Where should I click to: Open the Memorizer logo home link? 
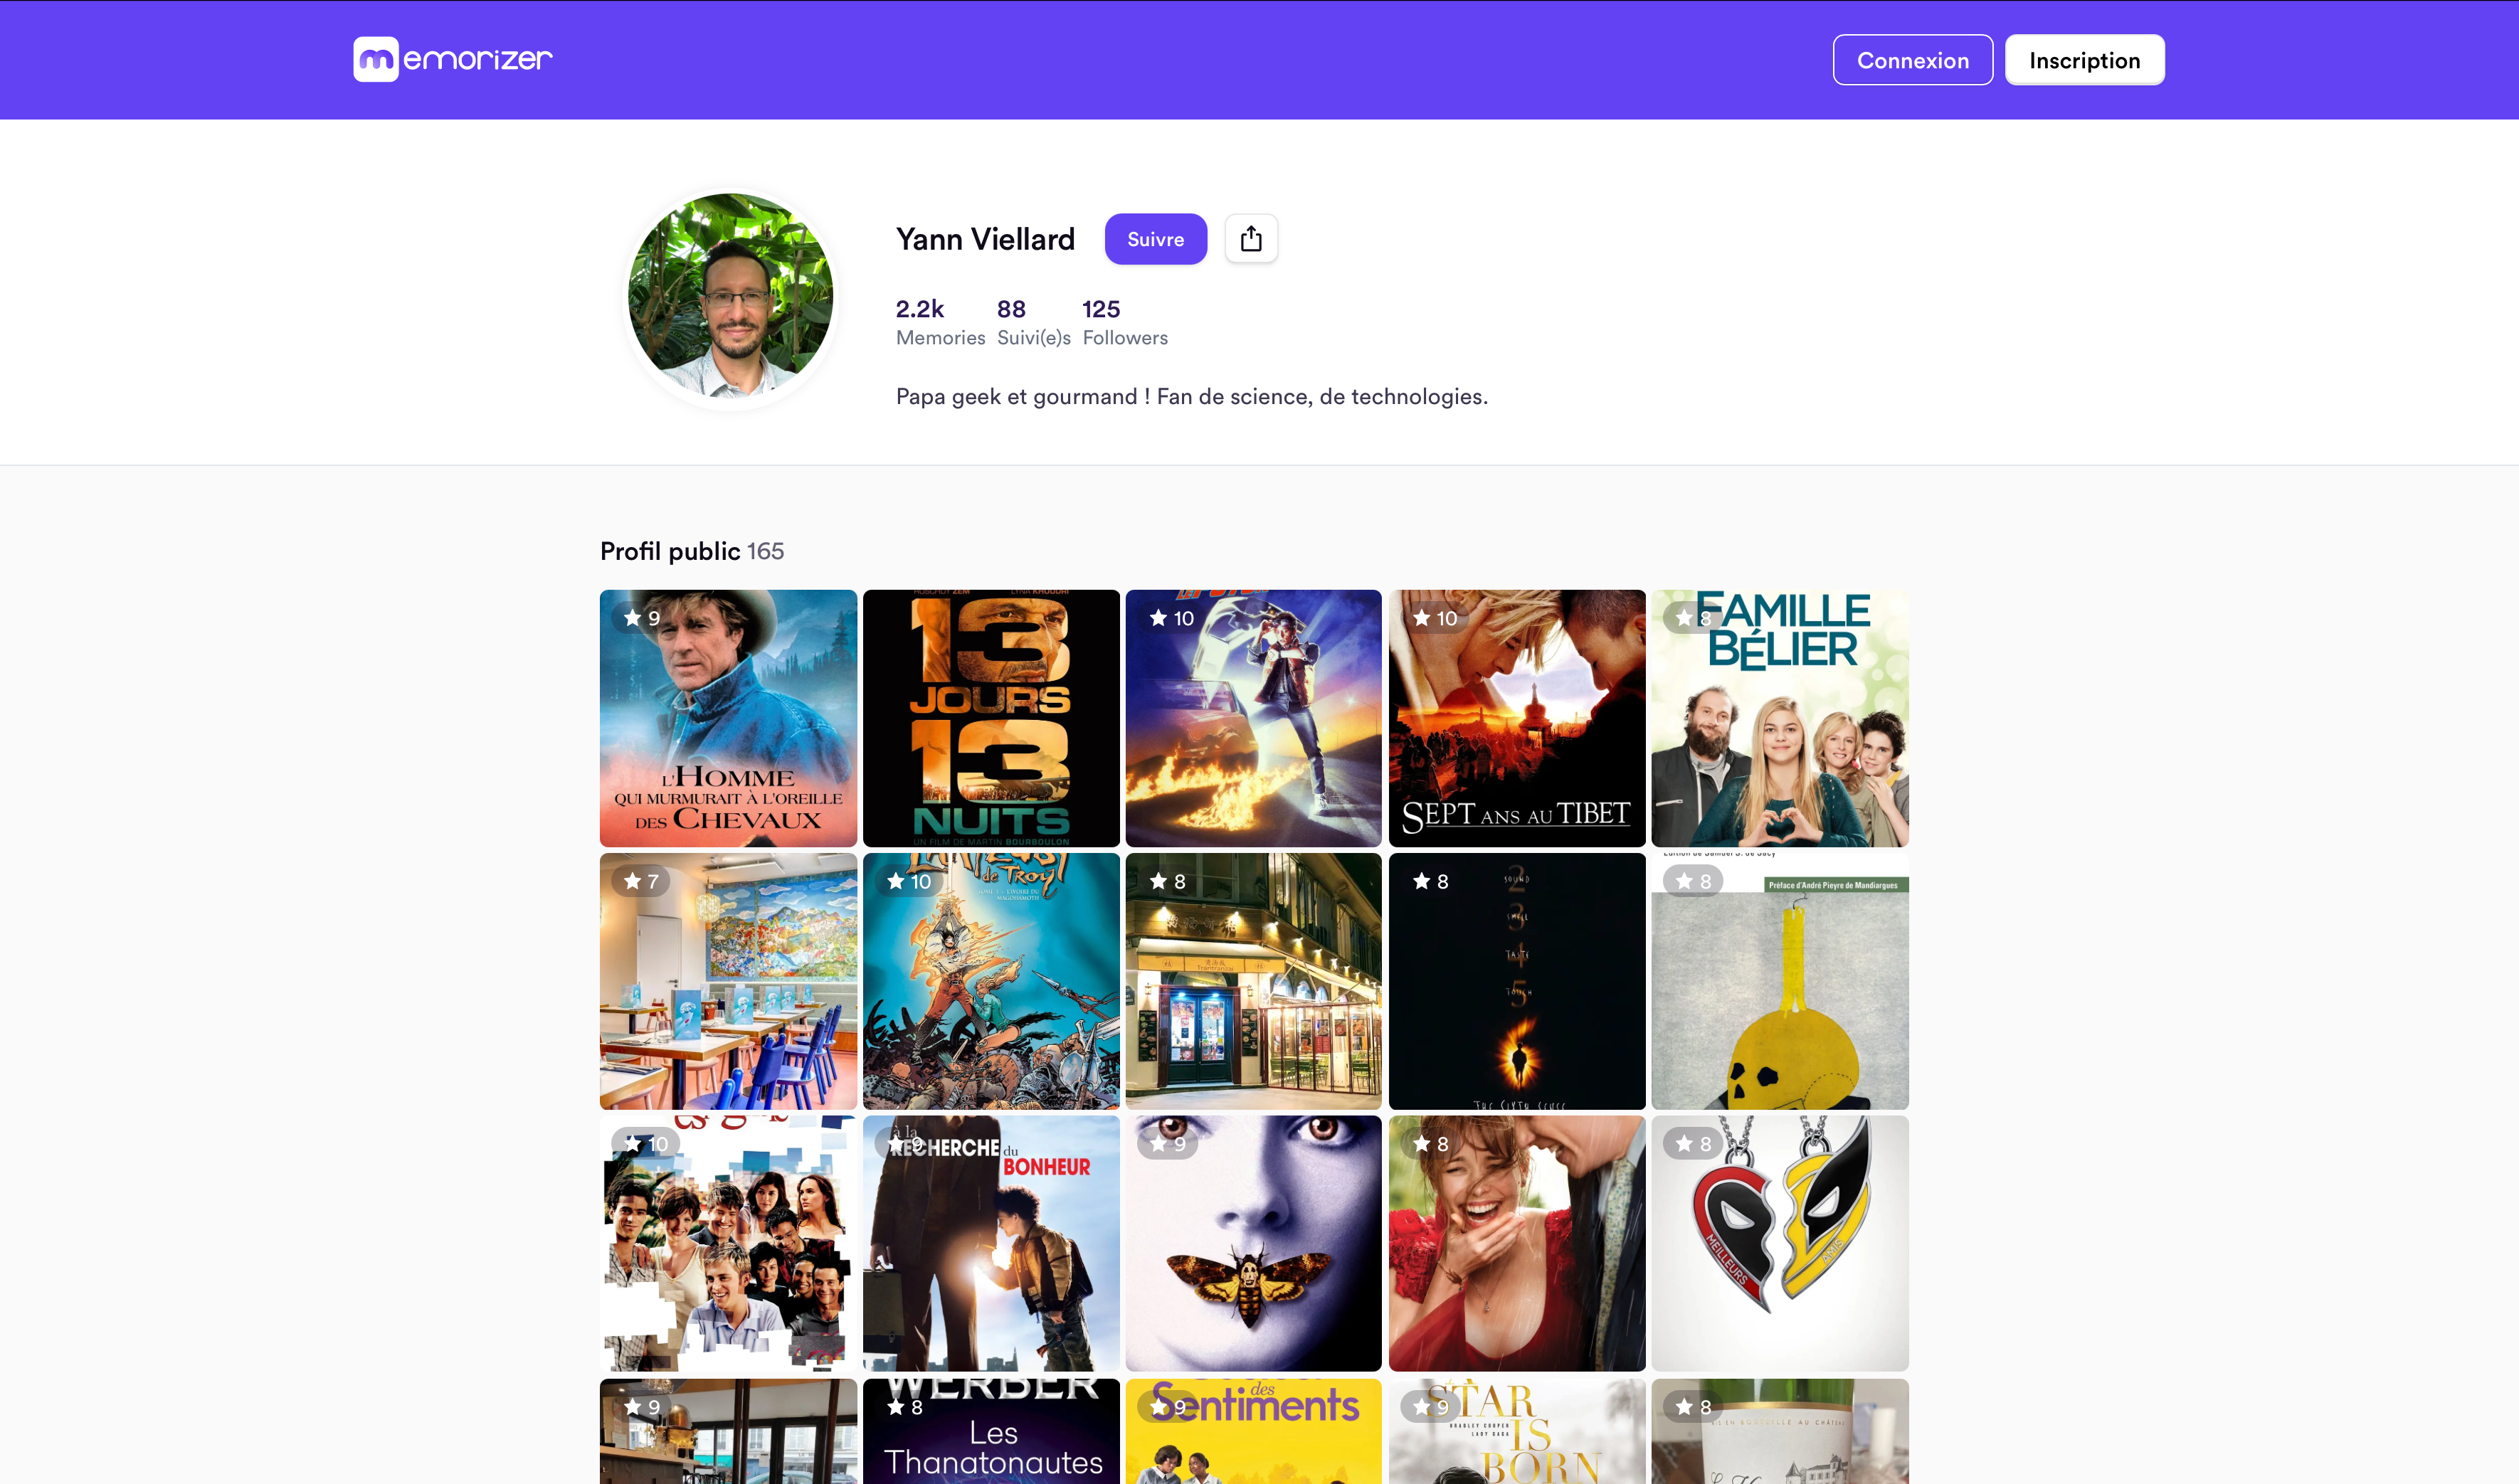(x=453, y=59)
